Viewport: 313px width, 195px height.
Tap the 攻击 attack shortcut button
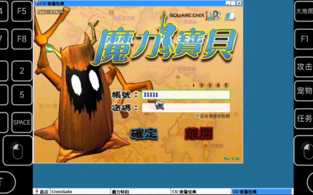click(304, 67)
